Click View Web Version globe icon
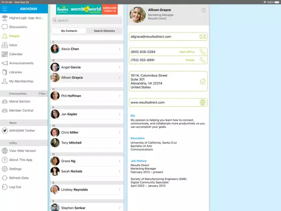The height and width of the screenshot is (211, 281). (x=5, y=151)
